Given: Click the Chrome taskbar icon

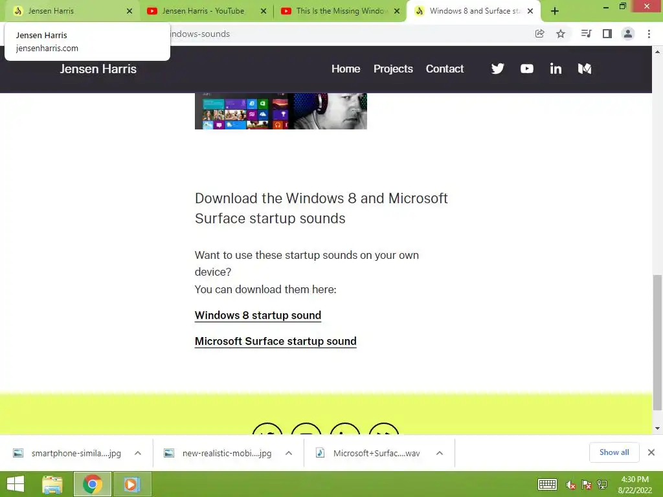Looking at the screenshot, I should pyautogui.click(x=93, y=484).
